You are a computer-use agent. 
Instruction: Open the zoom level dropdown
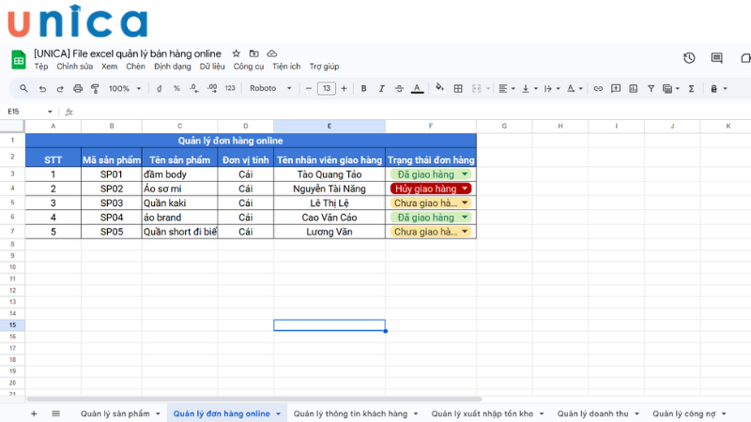tap(125, 88)
